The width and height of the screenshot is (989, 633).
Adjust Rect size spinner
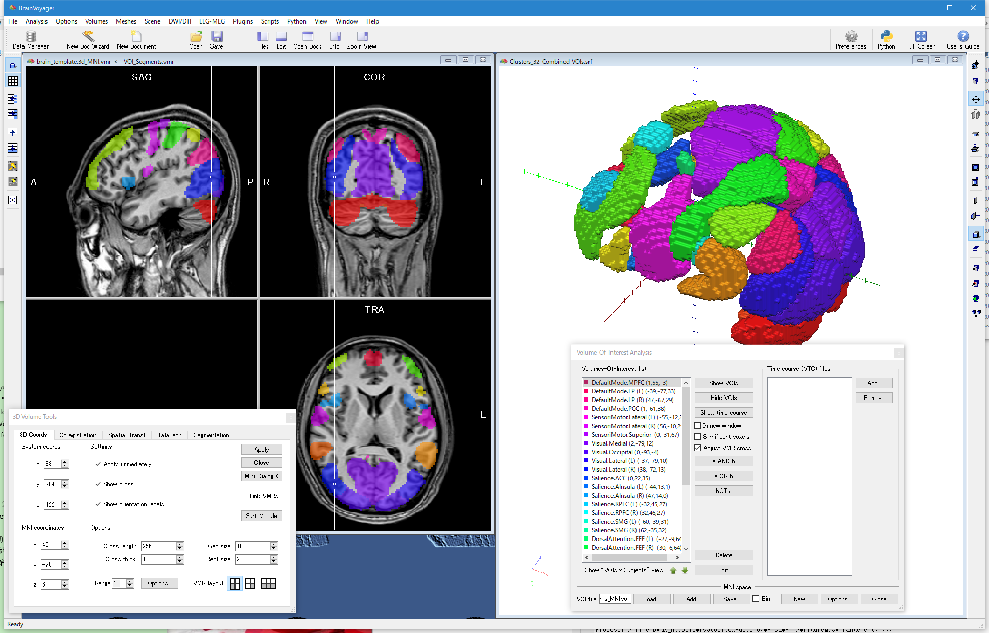[x=274, y=559]
